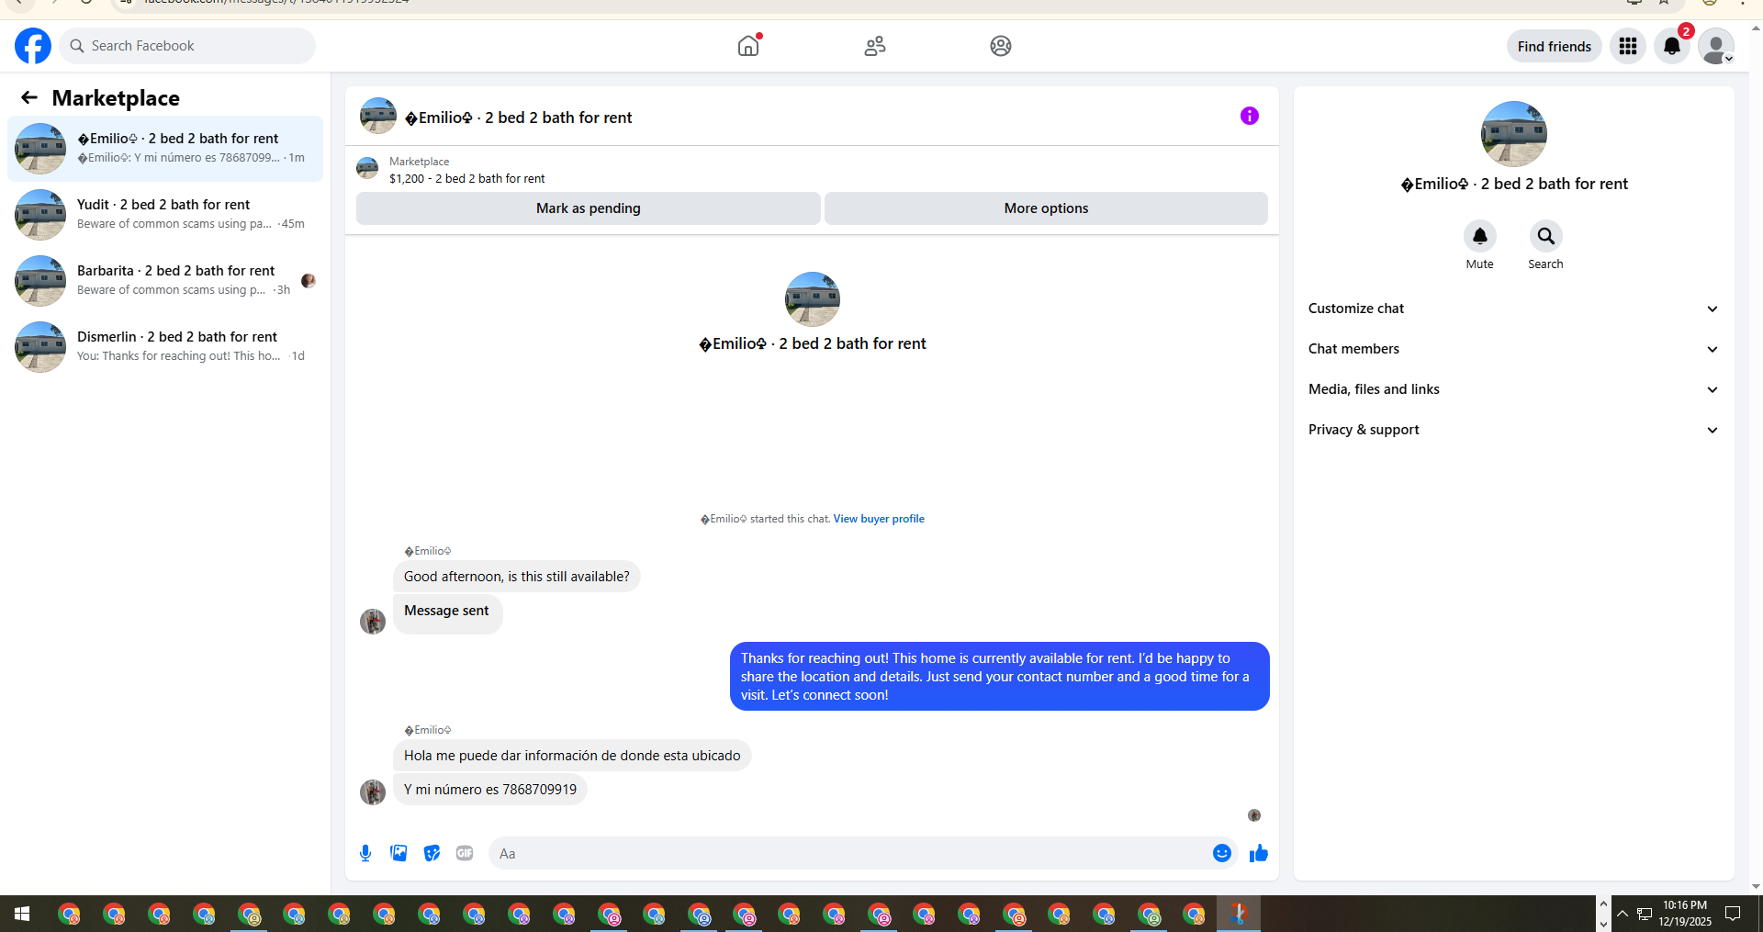Viewport: 1763px width, 932px height.
Task: Click Mark as pending button
Action: pos(589,208)
